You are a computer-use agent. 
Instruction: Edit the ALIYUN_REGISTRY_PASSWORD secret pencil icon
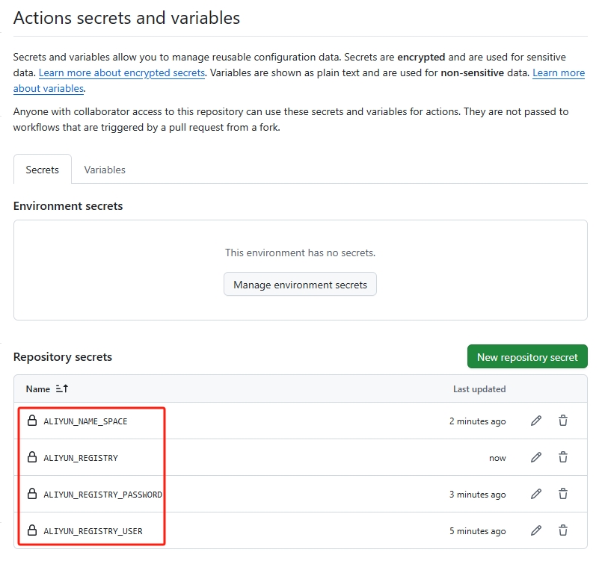535,495
